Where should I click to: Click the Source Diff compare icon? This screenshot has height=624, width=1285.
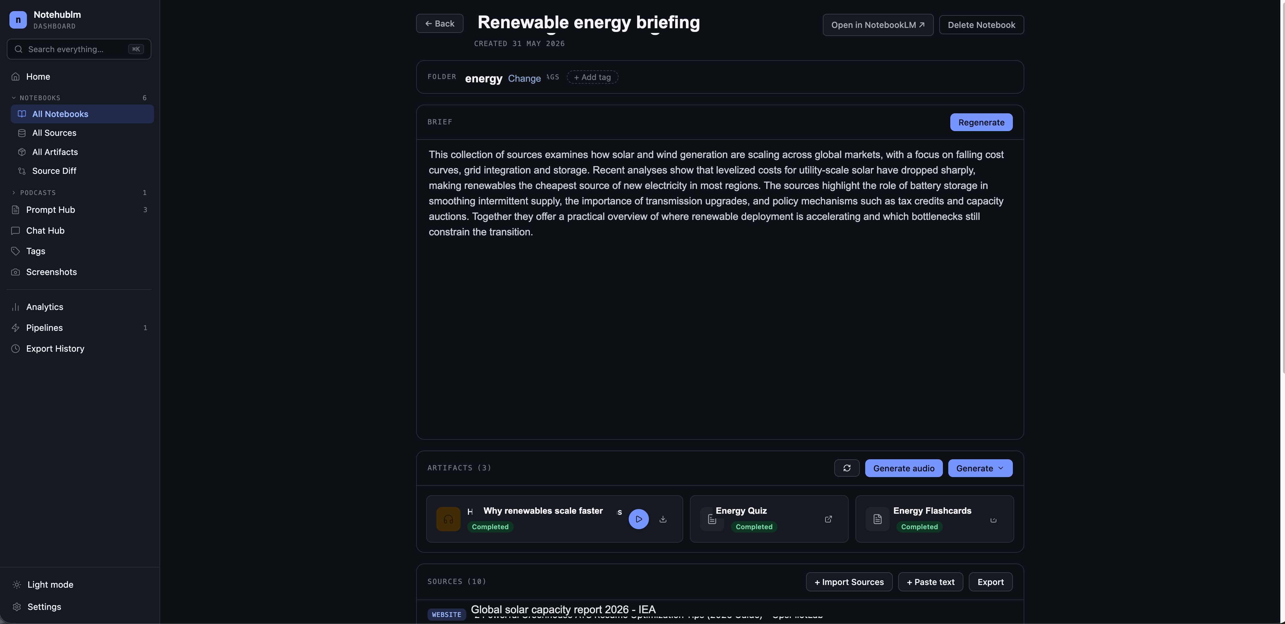pyautogui.click(x=22, y=170)
